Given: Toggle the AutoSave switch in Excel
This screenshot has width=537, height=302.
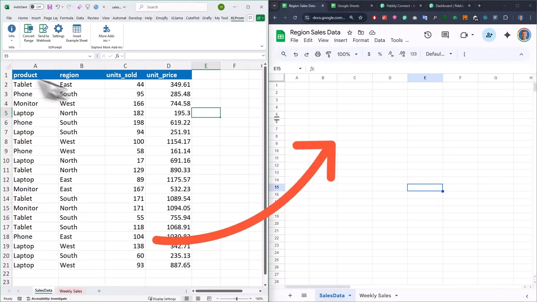Looking at the screenshot, I should (x=36, y=7).
